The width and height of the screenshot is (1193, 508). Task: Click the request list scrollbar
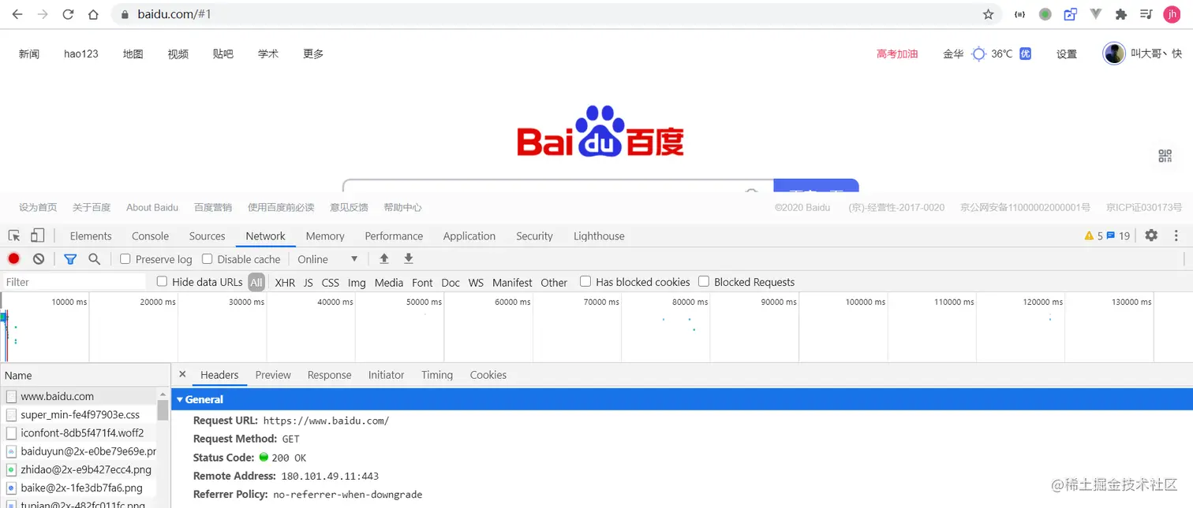(163, 410)
